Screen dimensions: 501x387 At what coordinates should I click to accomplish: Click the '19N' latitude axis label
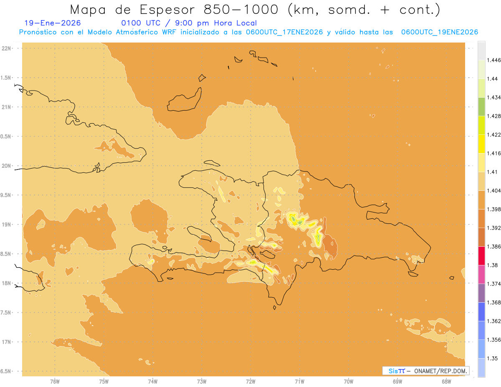click(x=7, y=225)
